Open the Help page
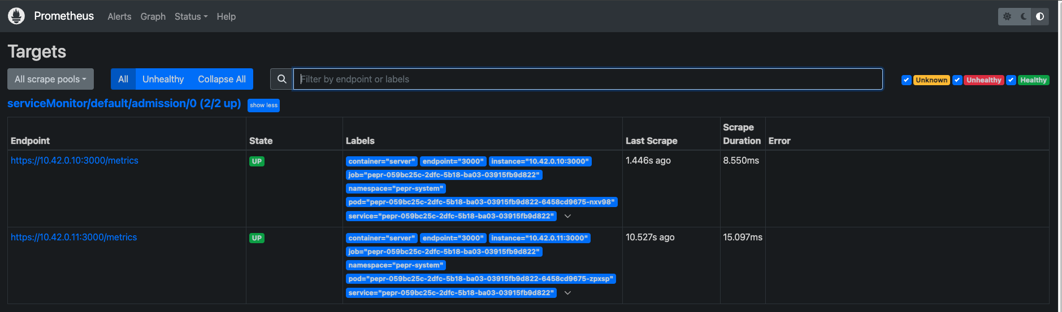The height and width of the screenshot is (312, 1062). 226,17
